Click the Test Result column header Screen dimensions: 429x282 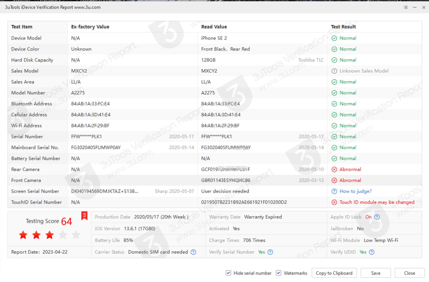(343, 27)
